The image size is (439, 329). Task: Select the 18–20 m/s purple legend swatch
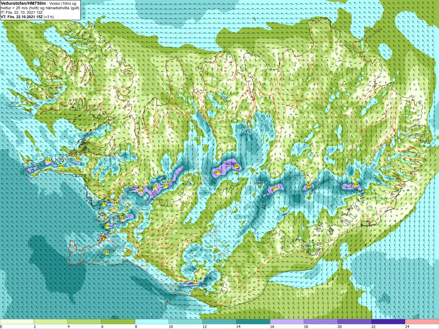point(321,322)
